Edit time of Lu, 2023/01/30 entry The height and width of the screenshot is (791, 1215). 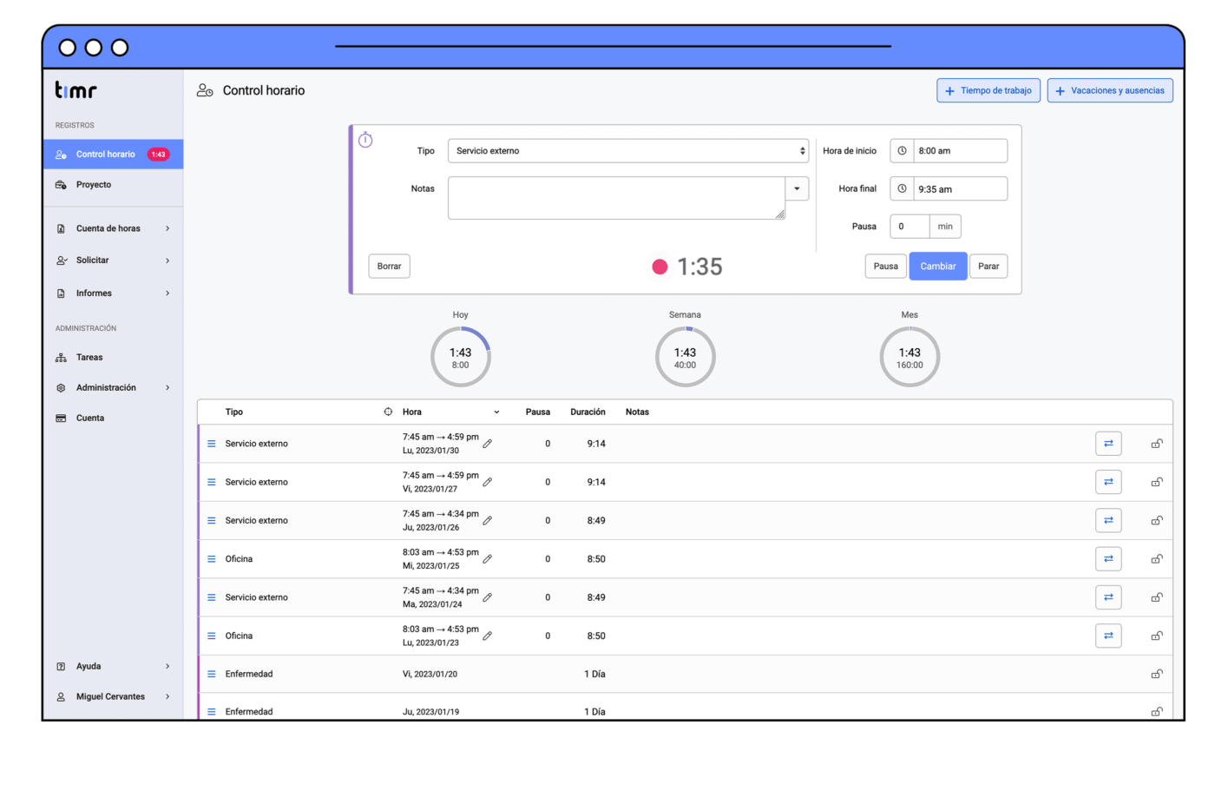click(488, 444)
